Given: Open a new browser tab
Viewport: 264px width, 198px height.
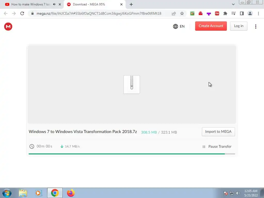Looking at the screenshot, I should (131, 4).
